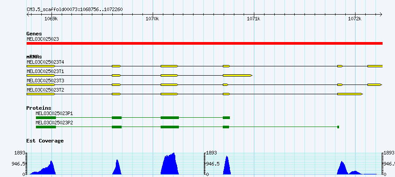395x177 pixels.
Task: Click the middle axis 946.5 scale label
Action: click(213, 164)
